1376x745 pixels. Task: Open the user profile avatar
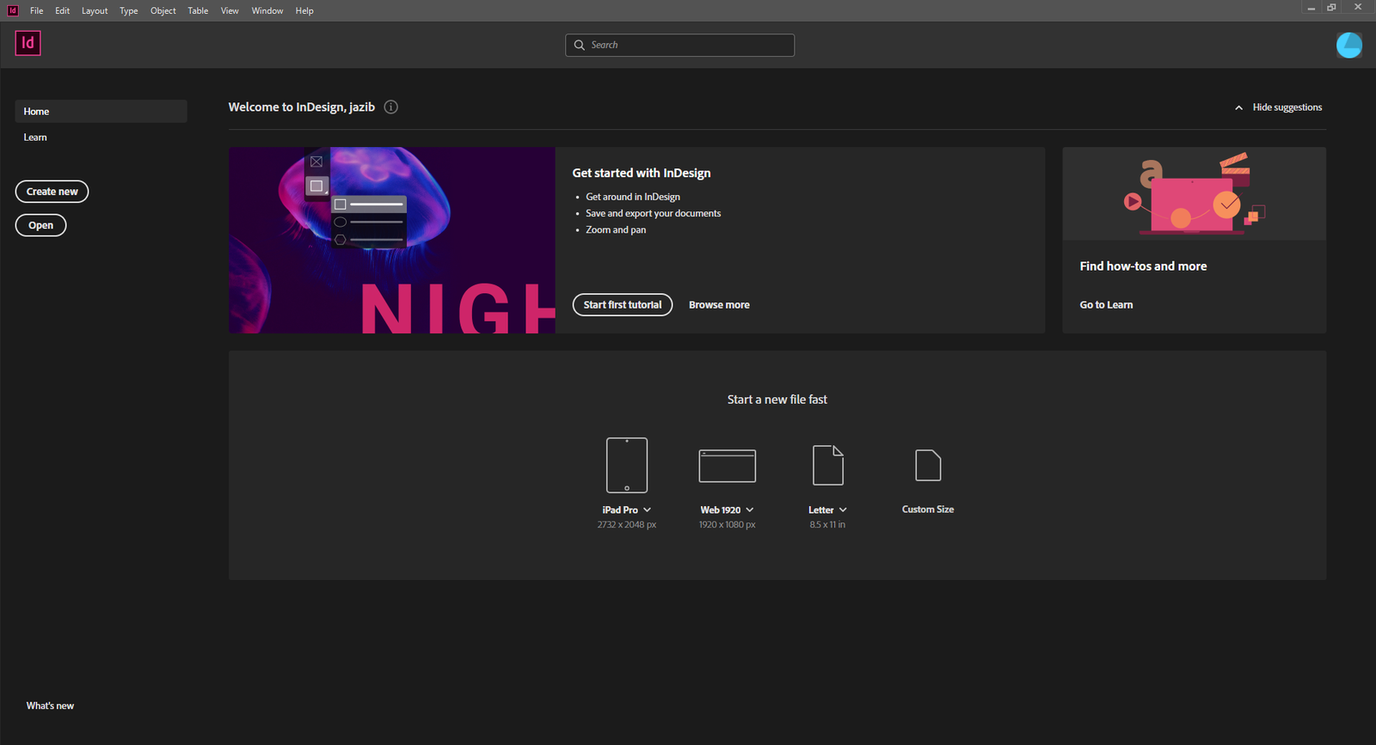pyautogui.click(x=1348, y=45)
